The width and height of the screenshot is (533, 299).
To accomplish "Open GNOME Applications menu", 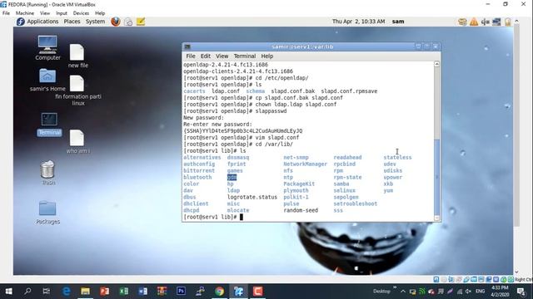I will [x=42, y=22].
